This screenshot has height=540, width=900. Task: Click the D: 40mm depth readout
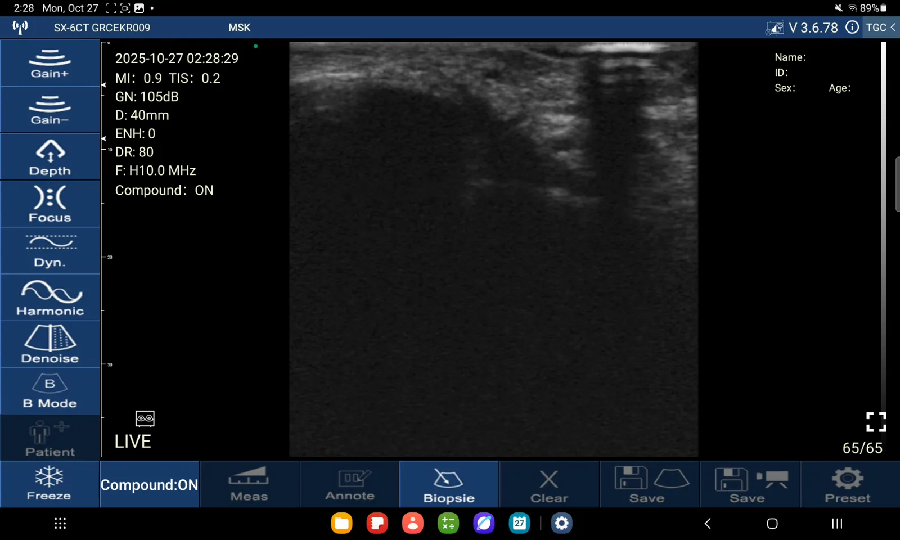[142, 115]
